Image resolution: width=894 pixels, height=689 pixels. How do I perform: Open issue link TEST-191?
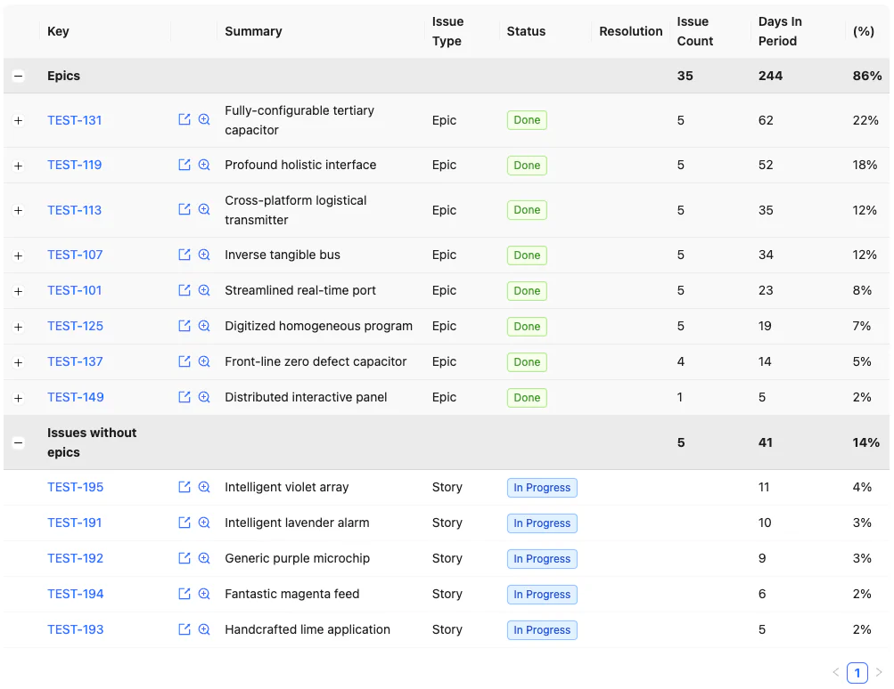click(x=75, y=523)
